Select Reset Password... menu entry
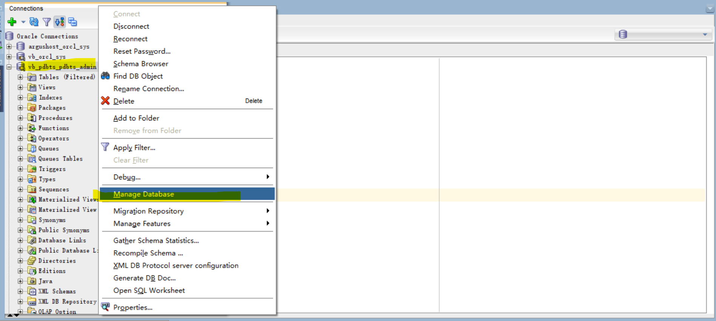716x321 pixels. [187, 51]
